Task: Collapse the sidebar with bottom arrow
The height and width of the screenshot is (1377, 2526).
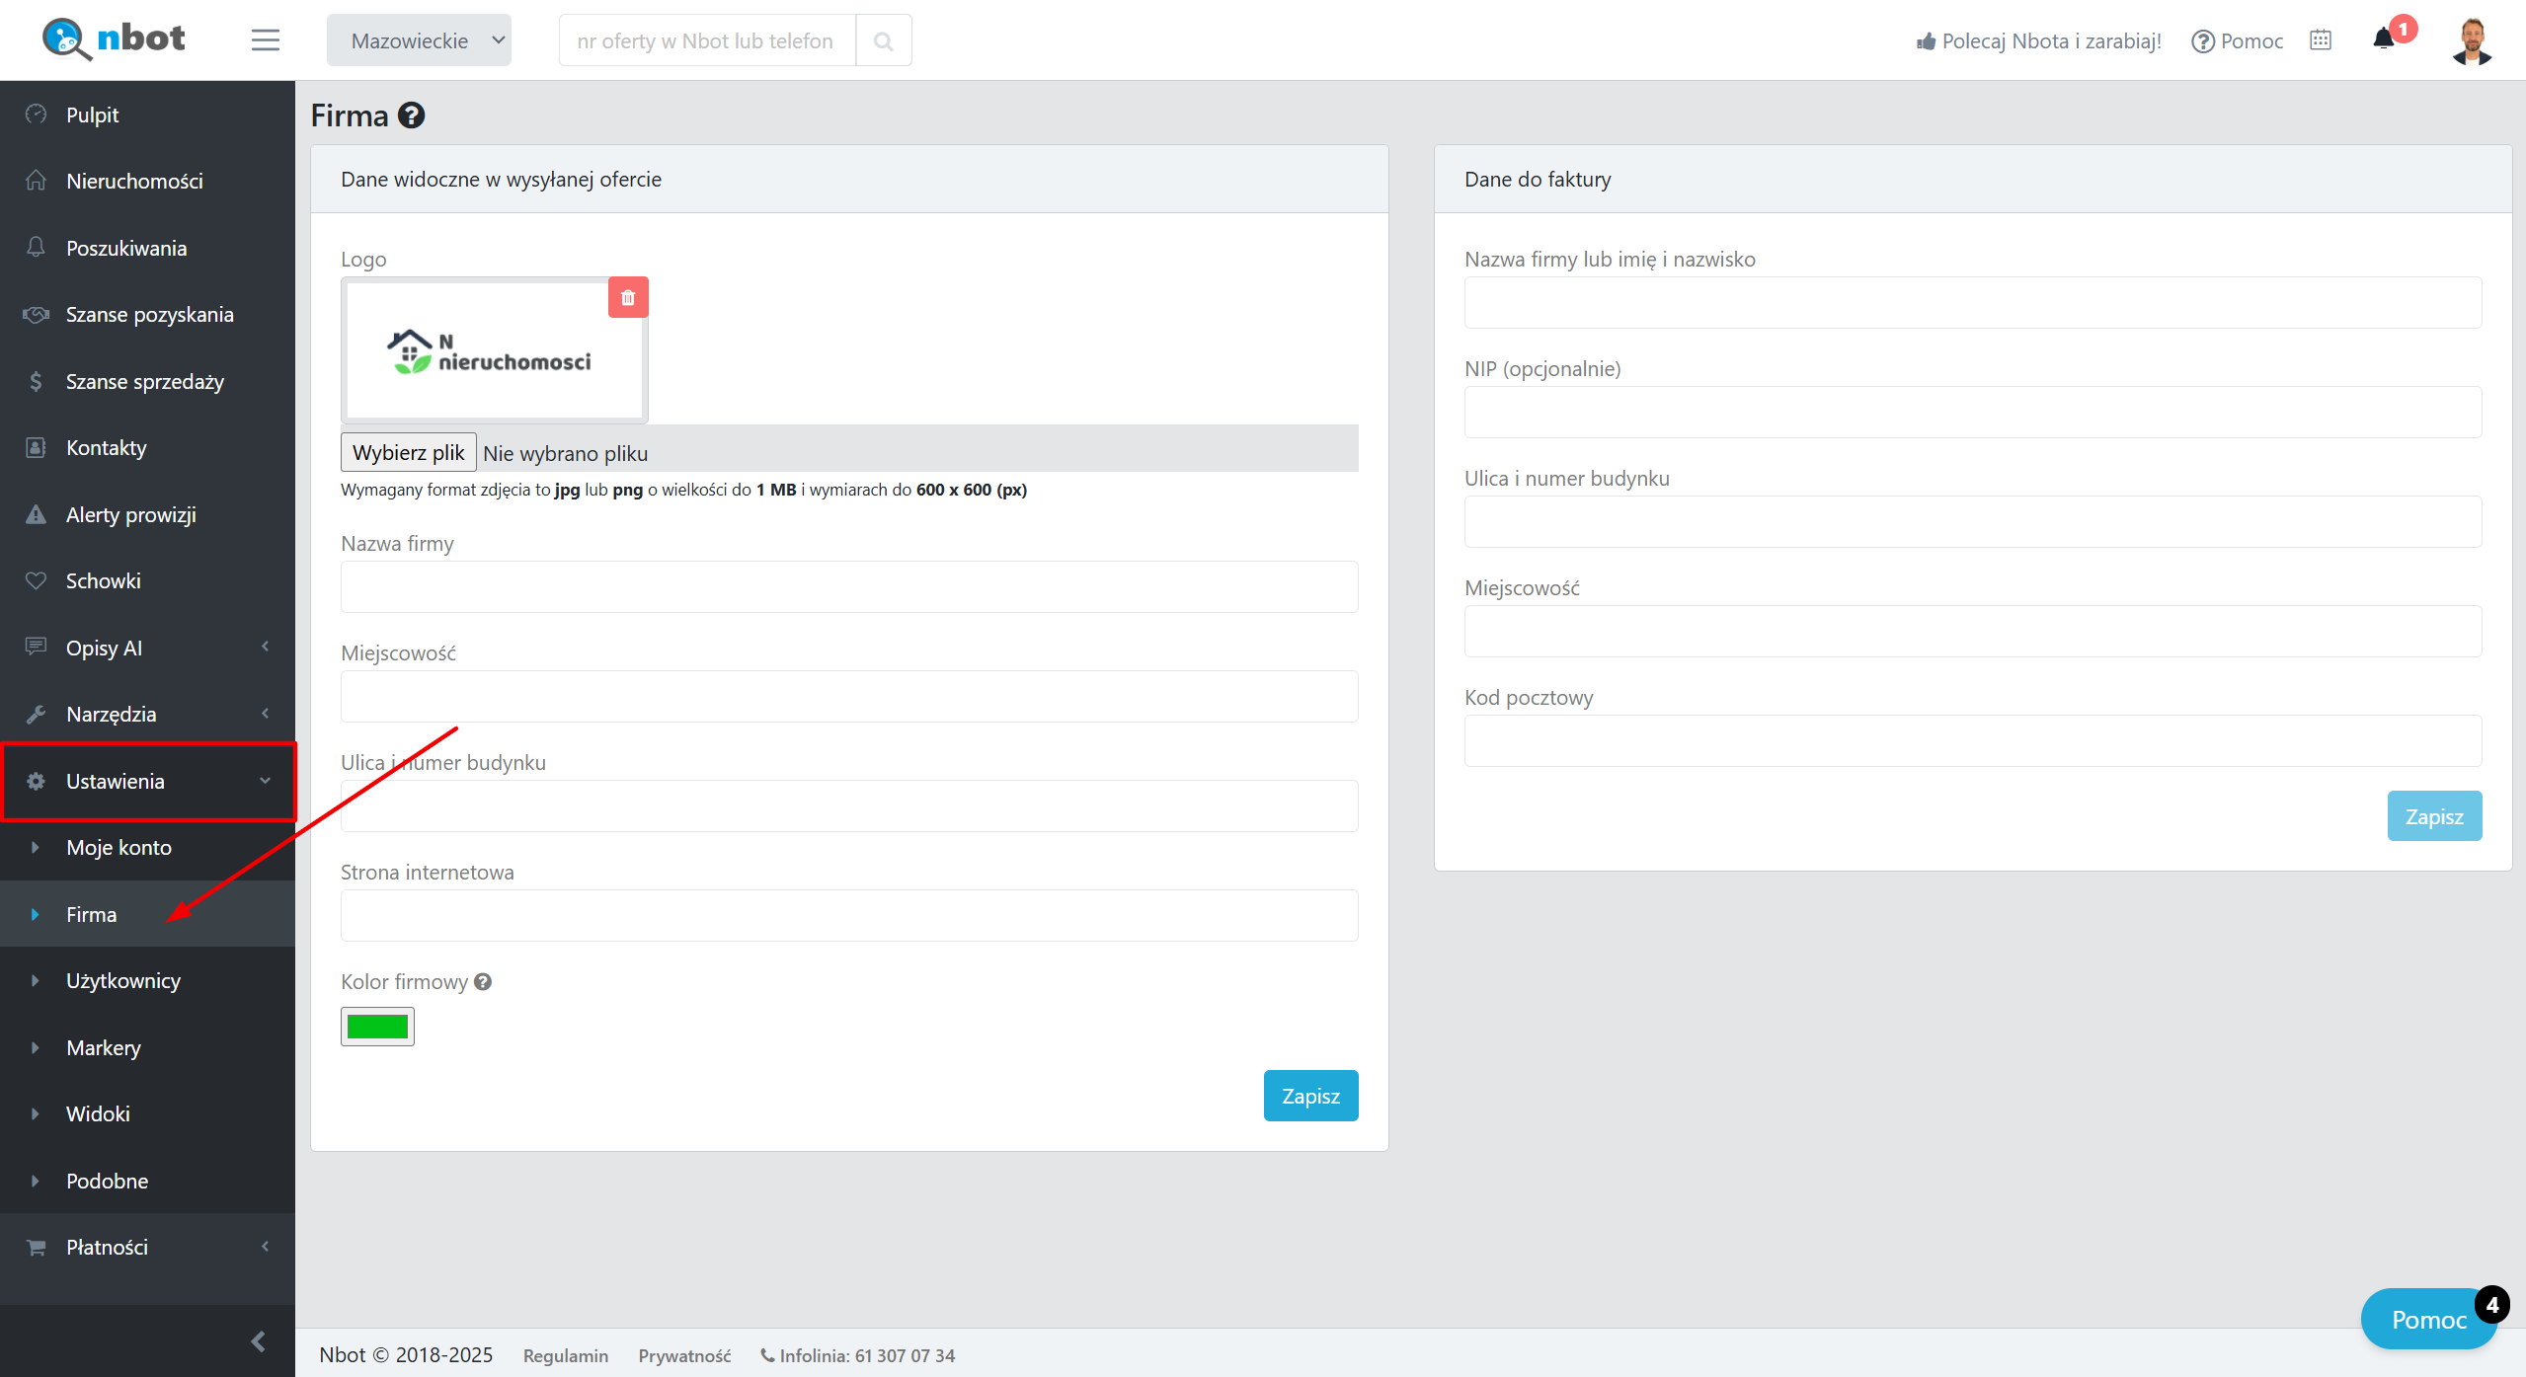Action: 258,1340
